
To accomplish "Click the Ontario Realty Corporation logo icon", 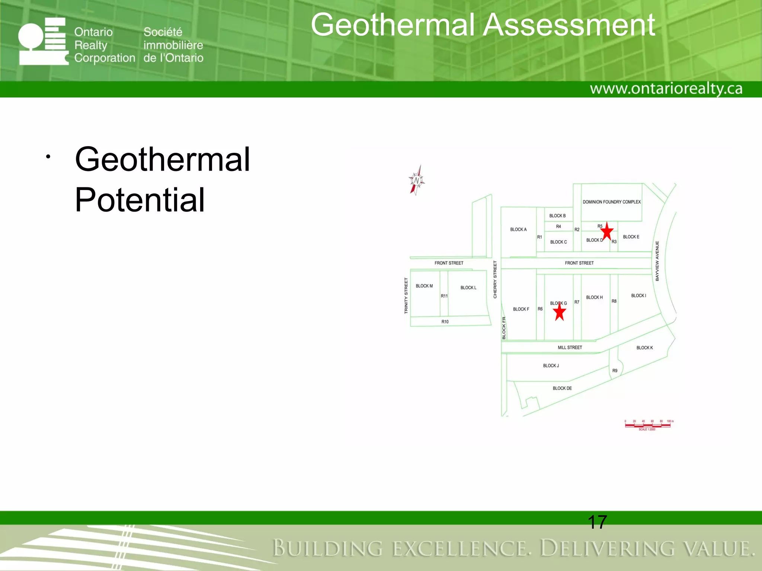I will tap(43, 42).
